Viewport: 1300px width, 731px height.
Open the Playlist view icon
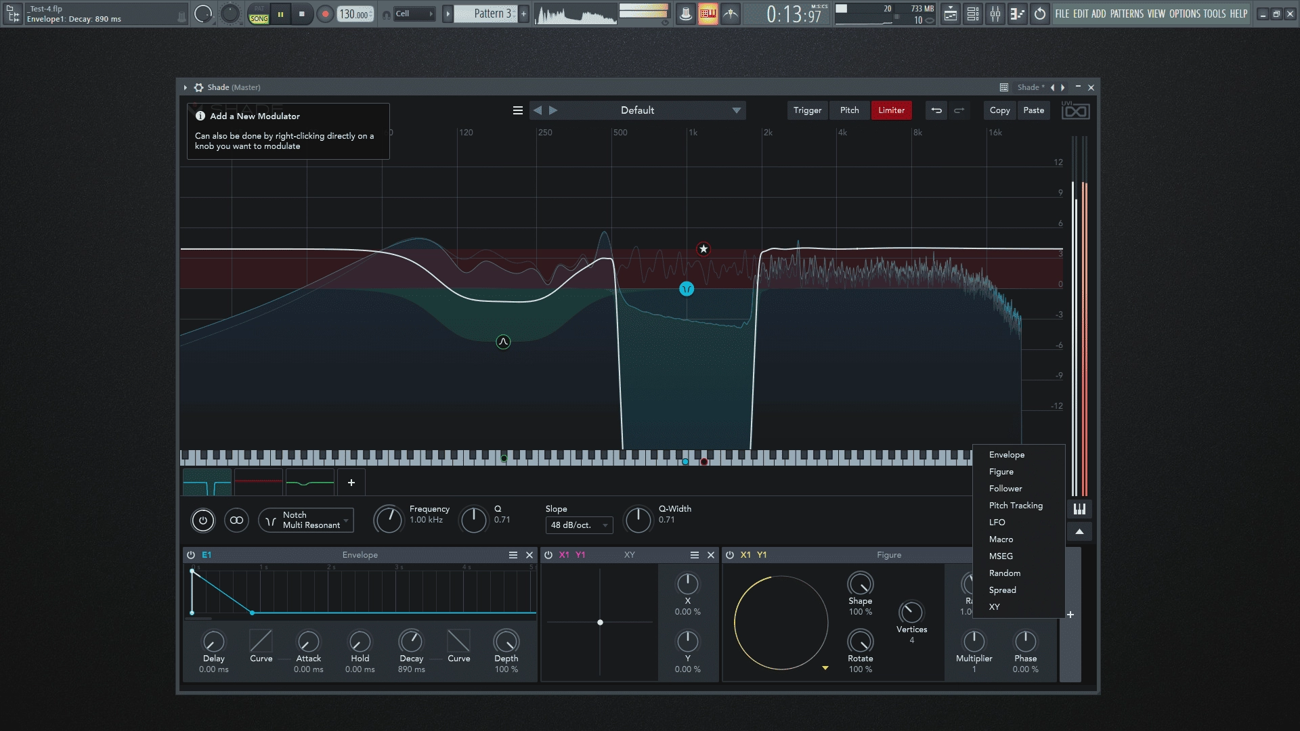coord(951,14)
